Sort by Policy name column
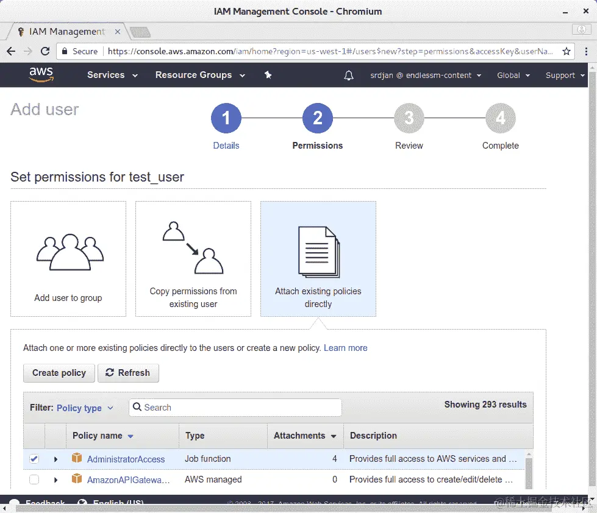Image resolution: width=597 pixels, height=513 pixels. pos(103,436)
